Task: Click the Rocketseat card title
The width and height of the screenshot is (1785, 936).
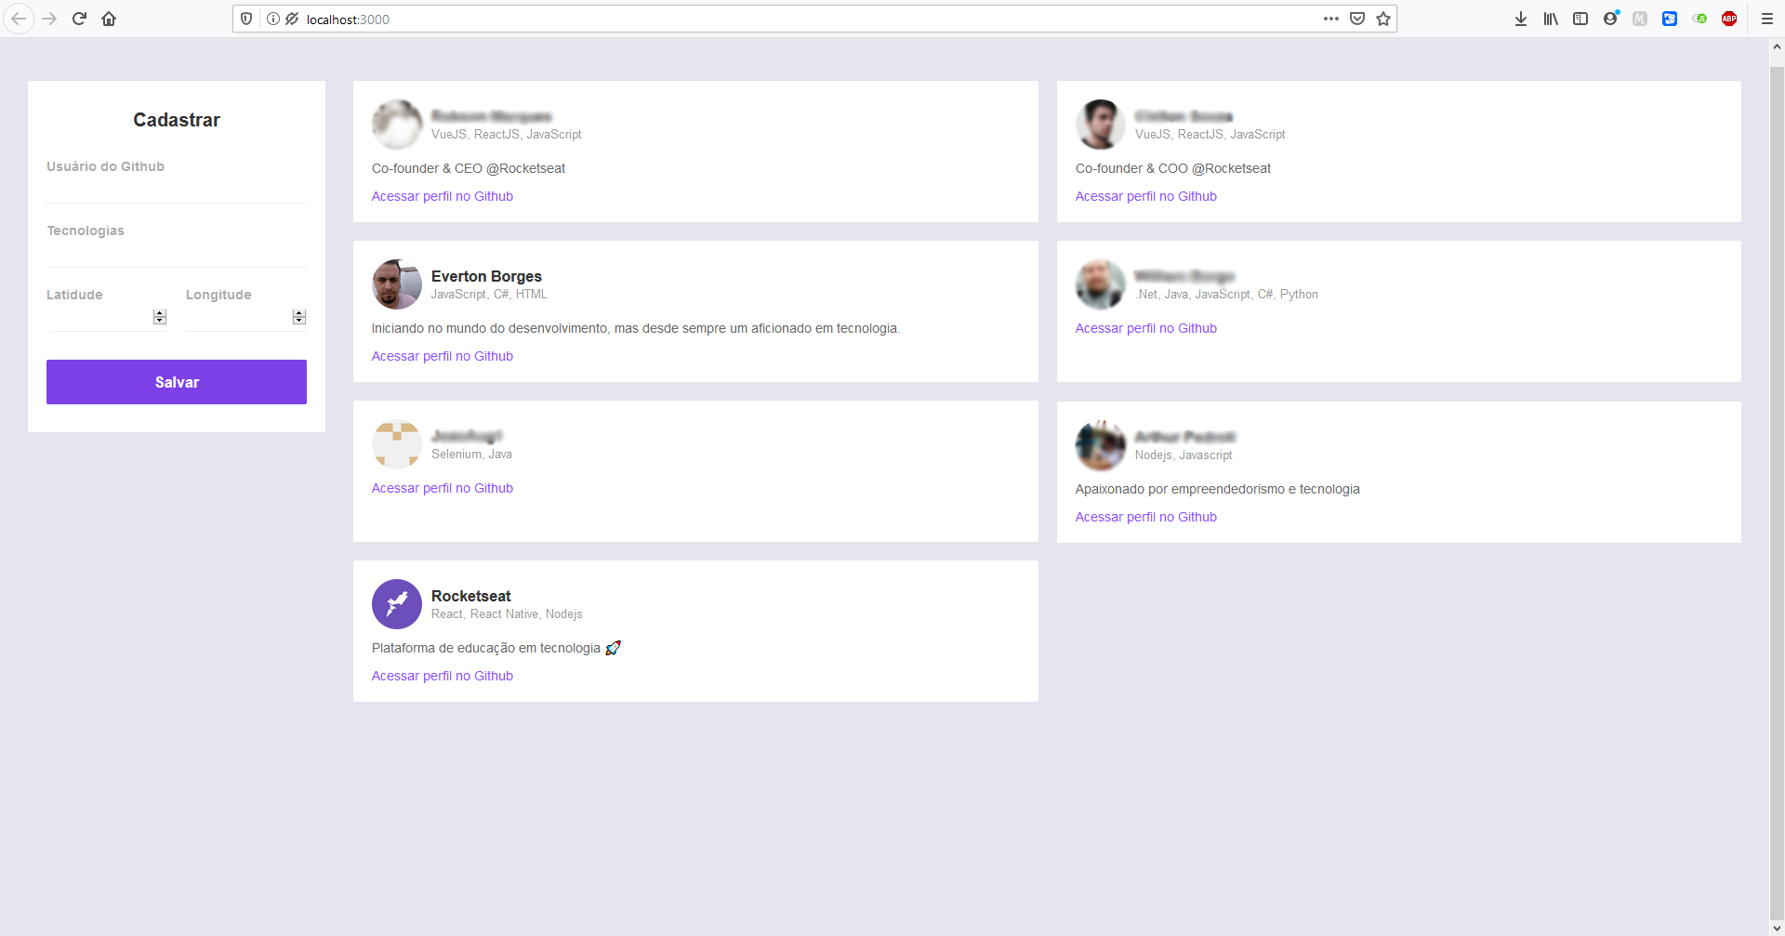Action: click(471, 596)
